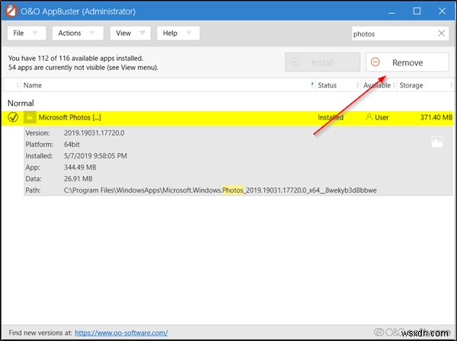The image size is (457, 341).
Task: Sort by Name column header
Action: [x=168, y=85]
